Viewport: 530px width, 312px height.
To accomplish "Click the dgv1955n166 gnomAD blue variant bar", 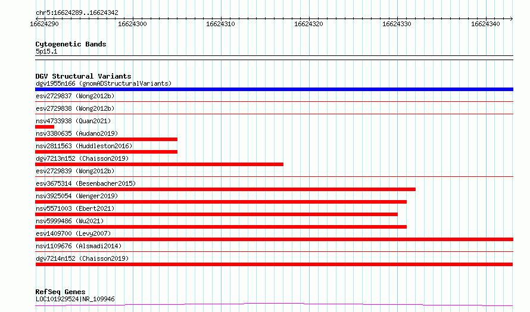I will coord(274,89).
